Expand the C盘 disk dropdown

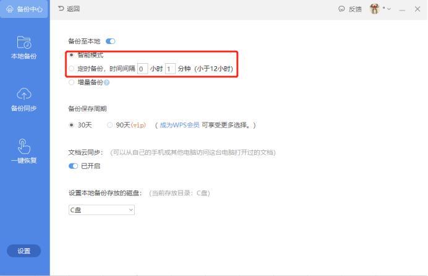point(101,210)
